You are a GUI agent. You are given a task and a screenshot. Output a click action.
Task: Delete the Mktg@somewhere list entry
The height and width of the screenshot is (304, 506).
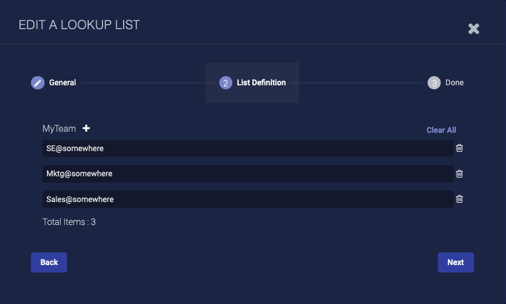pyautogui.click(x=459, y=173)
